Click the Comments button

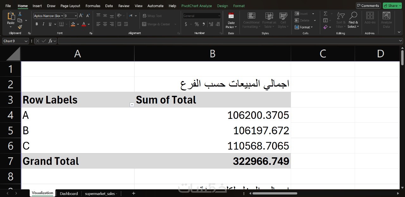368,6
